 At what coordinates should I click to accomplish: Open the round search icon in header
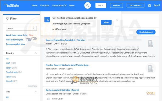click(x=87, y=5)
